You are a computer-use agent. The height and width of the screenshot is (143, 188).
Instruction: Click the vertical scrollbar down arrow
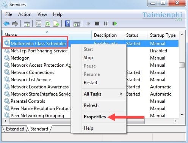click(182, 115)
